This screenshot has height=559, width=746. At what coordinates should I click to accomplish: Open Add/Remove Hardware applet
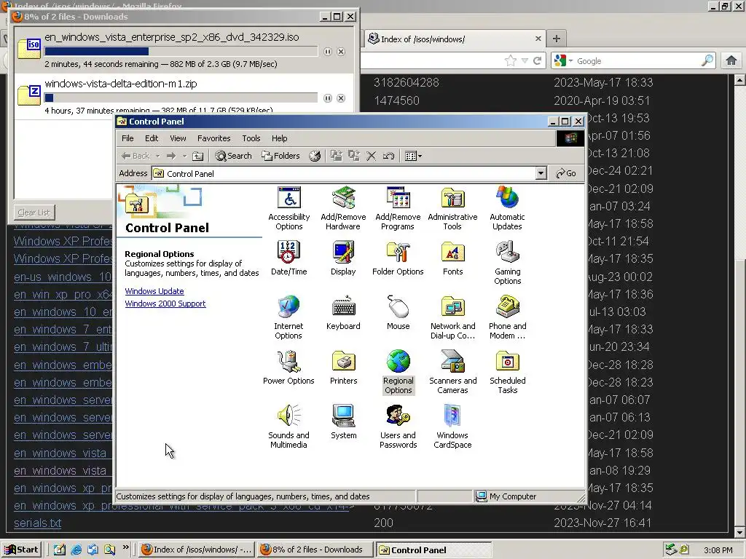343,209
